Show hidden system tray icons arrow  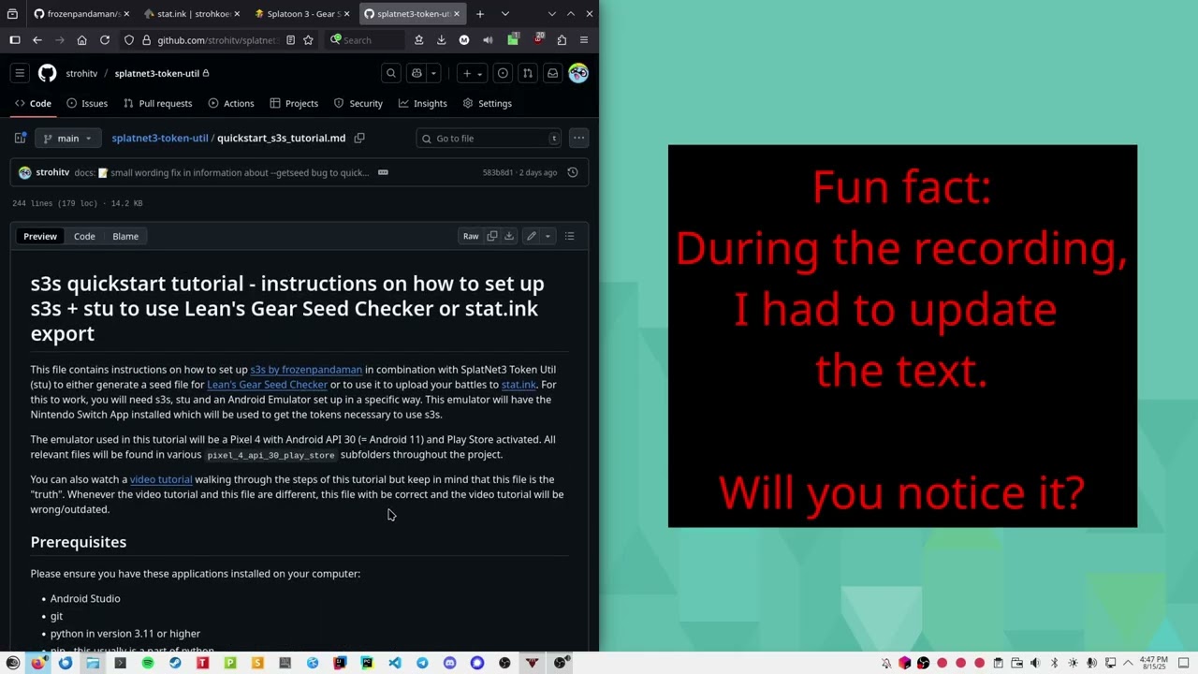1128,663
